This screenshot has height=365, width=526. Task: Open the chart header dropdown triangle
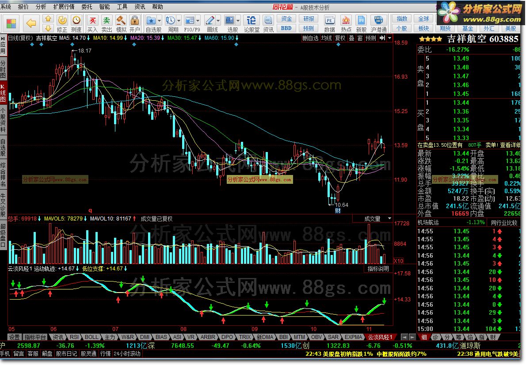click(389, 38)
